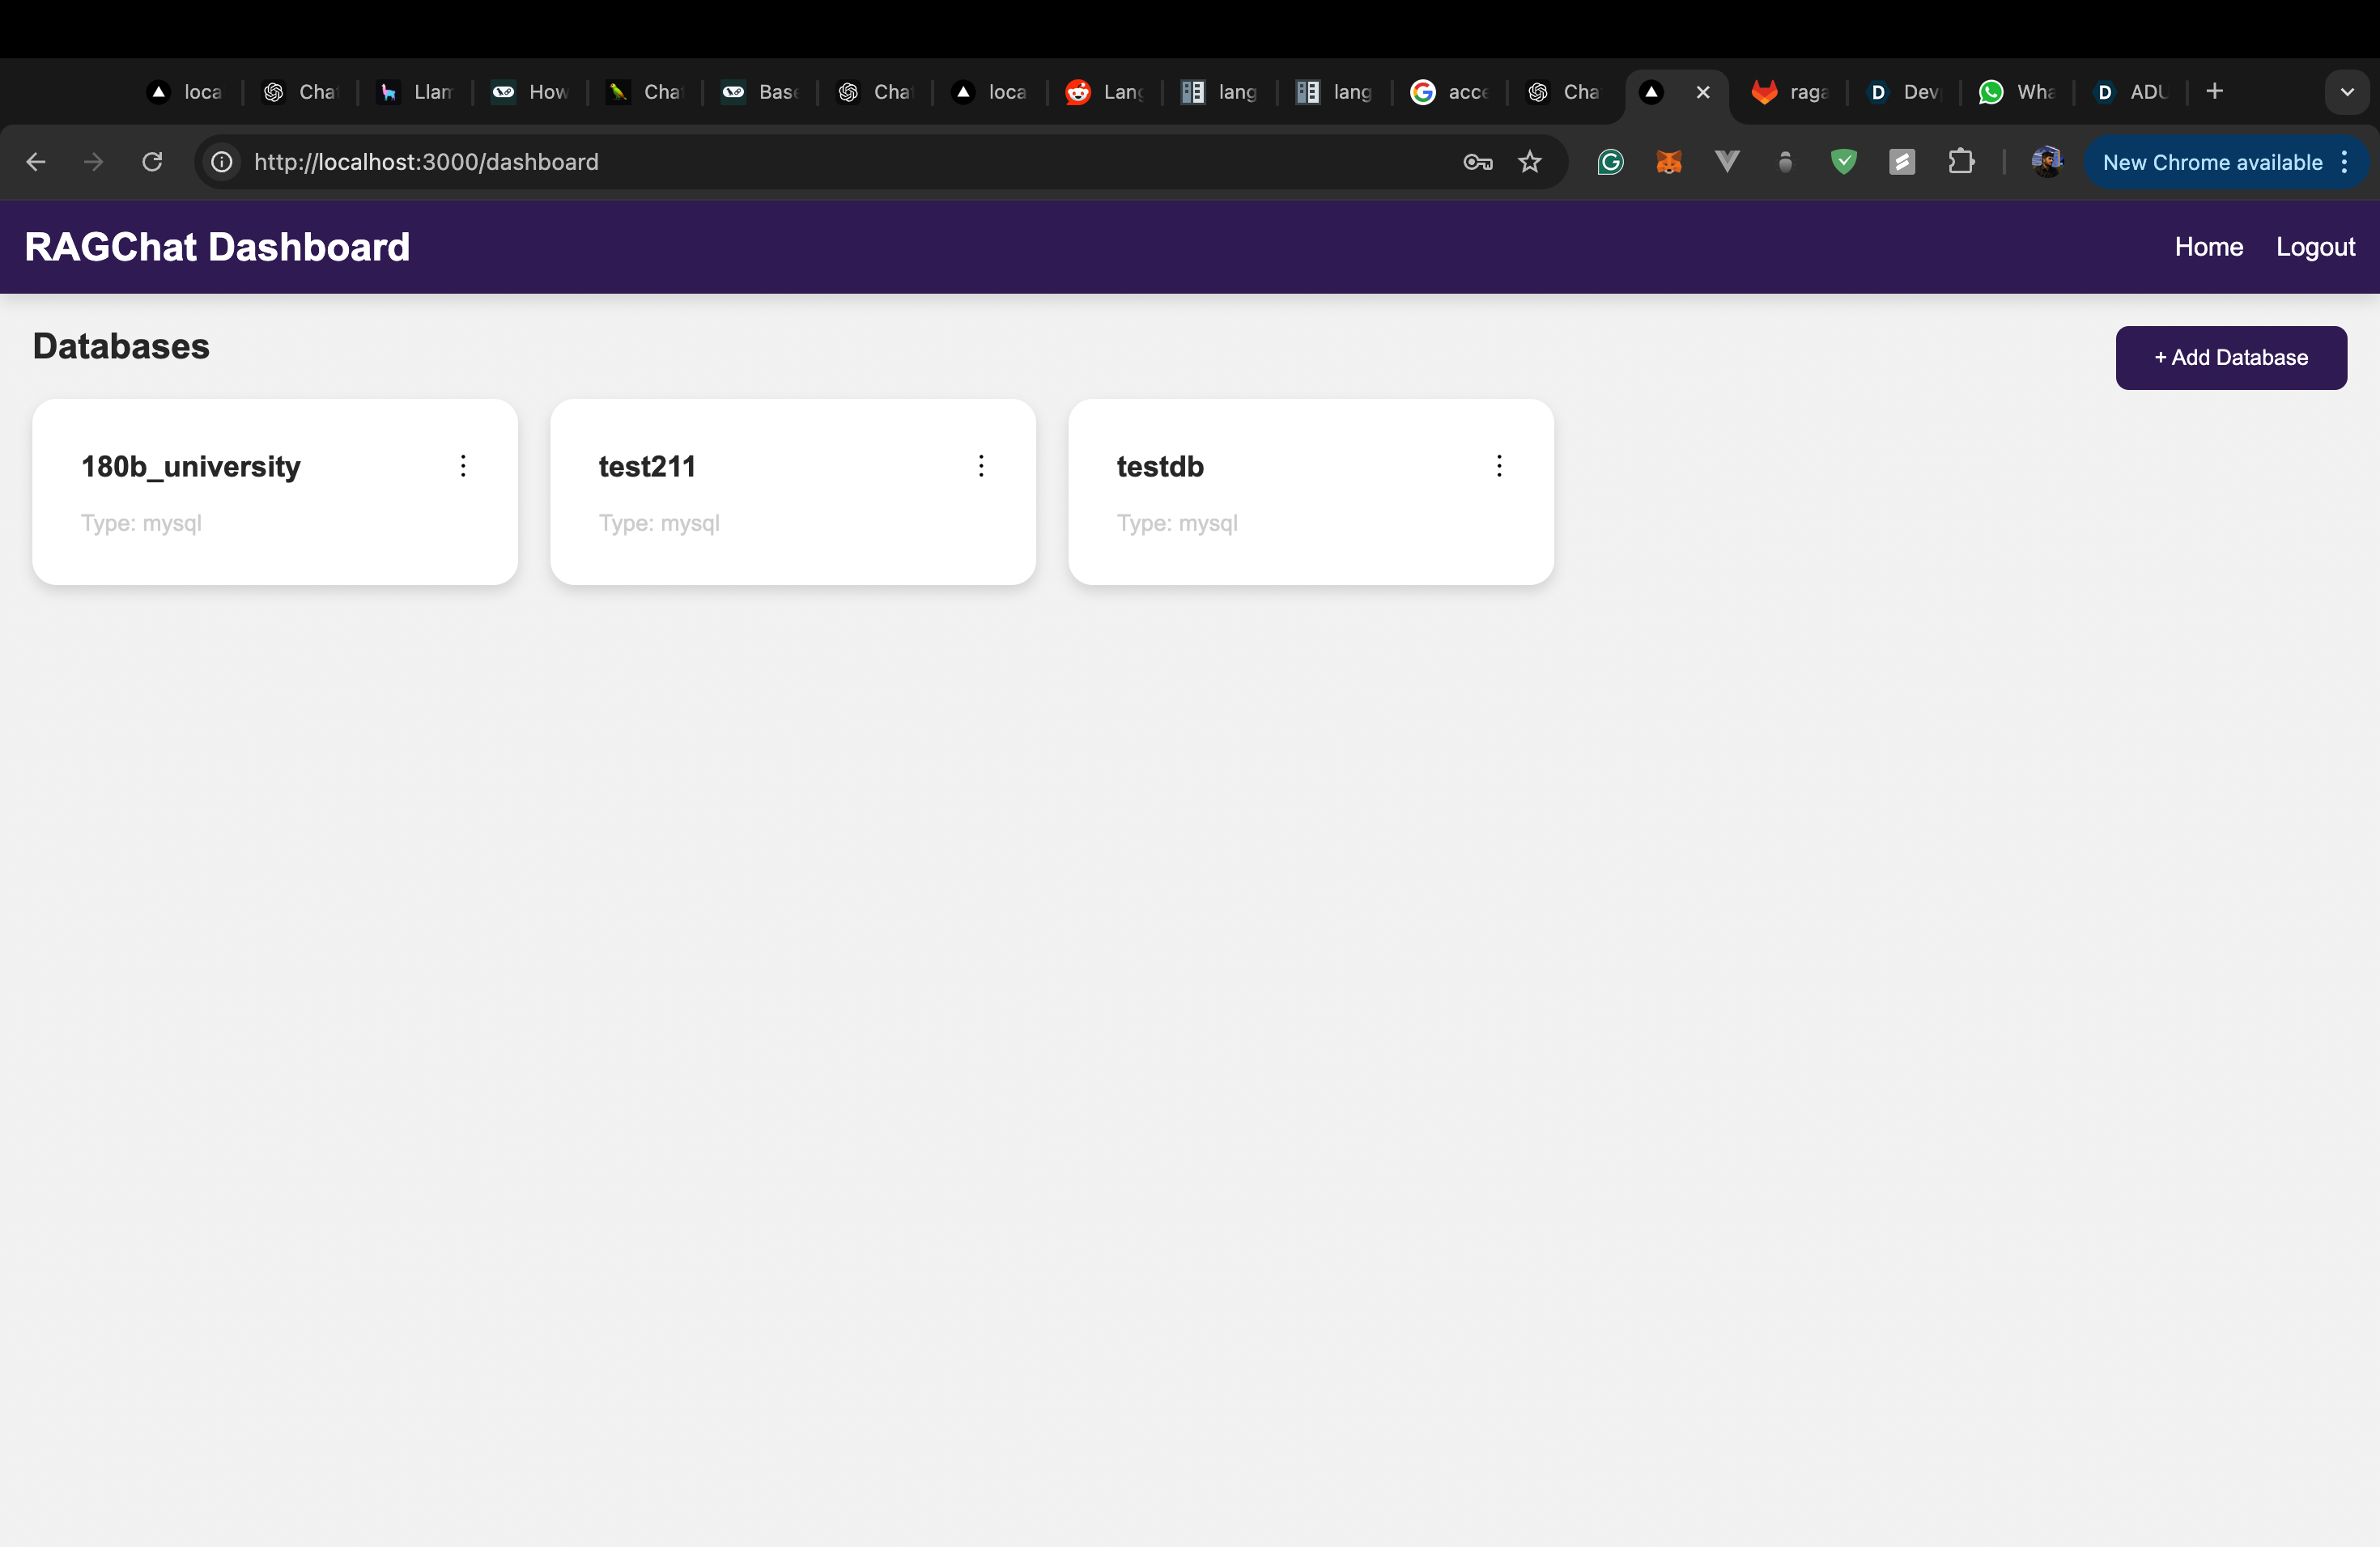
Task: Click the Logout link in header
Action: pos(2315,247)
